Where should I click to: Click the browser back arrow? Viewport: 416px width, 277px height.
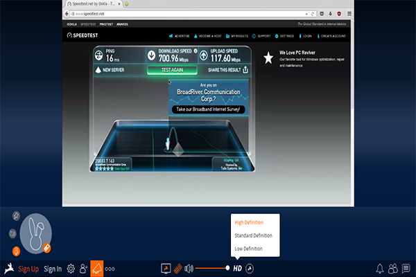[x=67, y=14]
